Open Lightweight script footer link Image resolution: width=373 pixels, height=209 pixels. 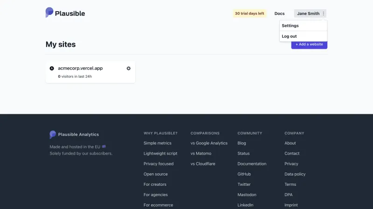click(160, 153)
